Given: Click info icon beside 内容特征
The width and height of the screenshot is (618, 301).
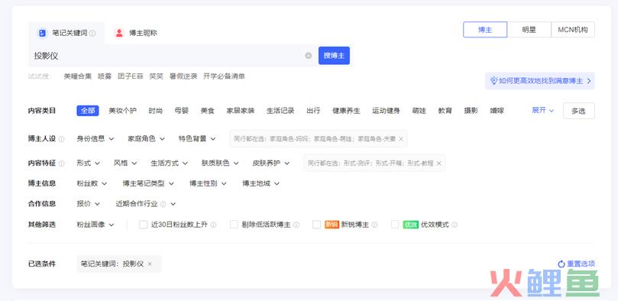Looking at the screenshot, I should 61,163.
